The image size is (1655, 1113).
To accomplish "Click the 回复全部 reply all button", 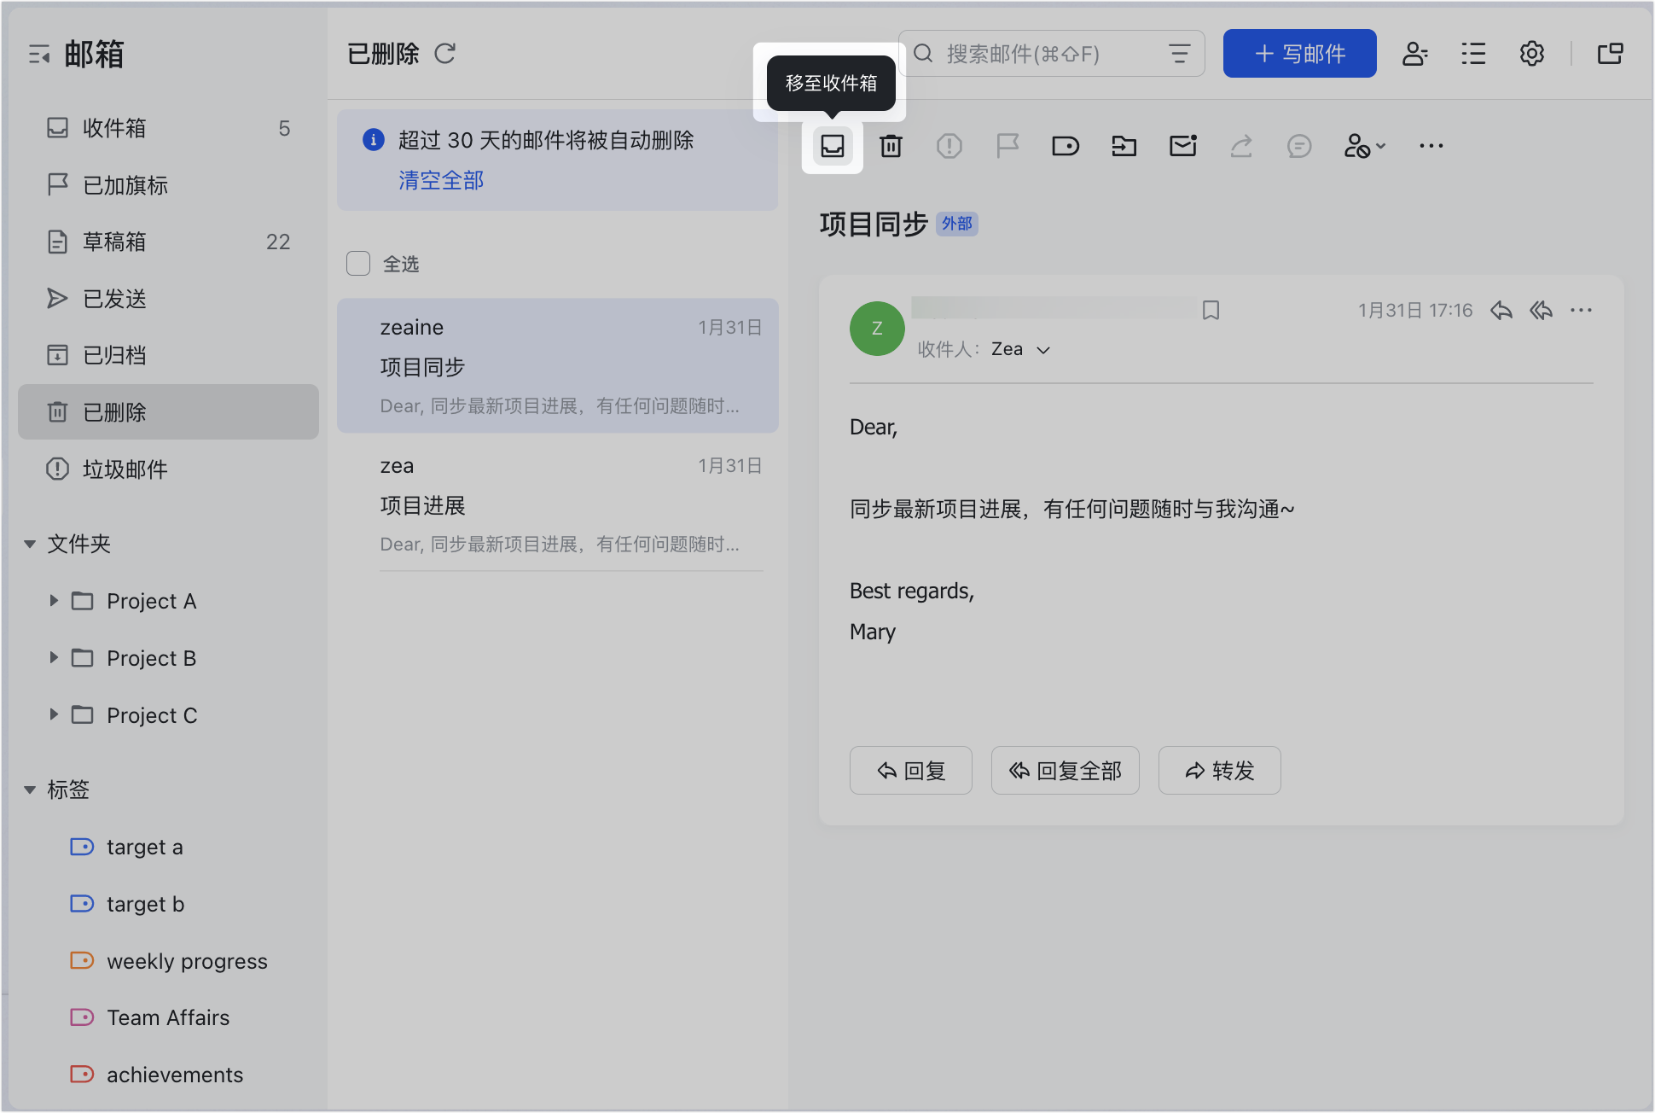I will click(1065, 771).
